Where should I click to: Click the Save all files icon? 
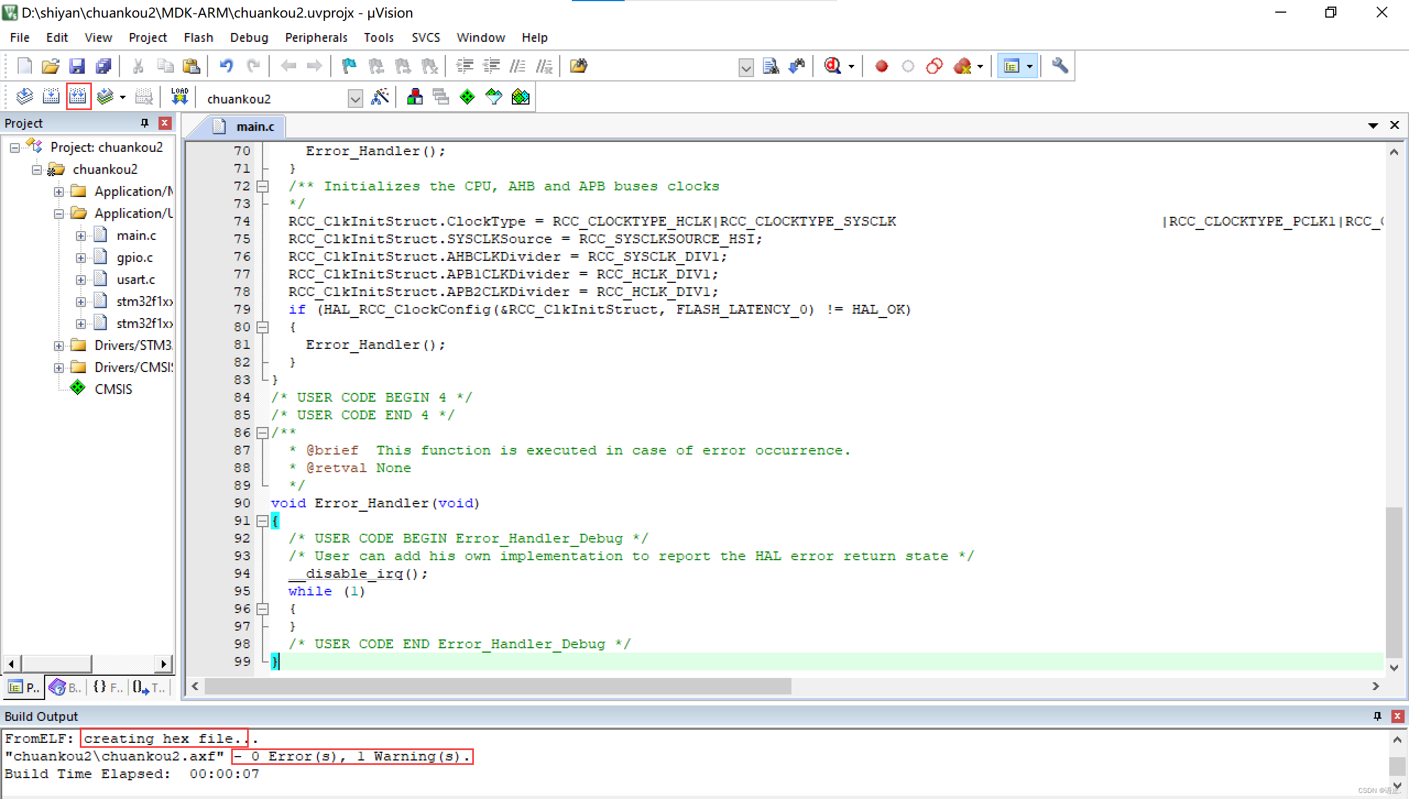103,67
